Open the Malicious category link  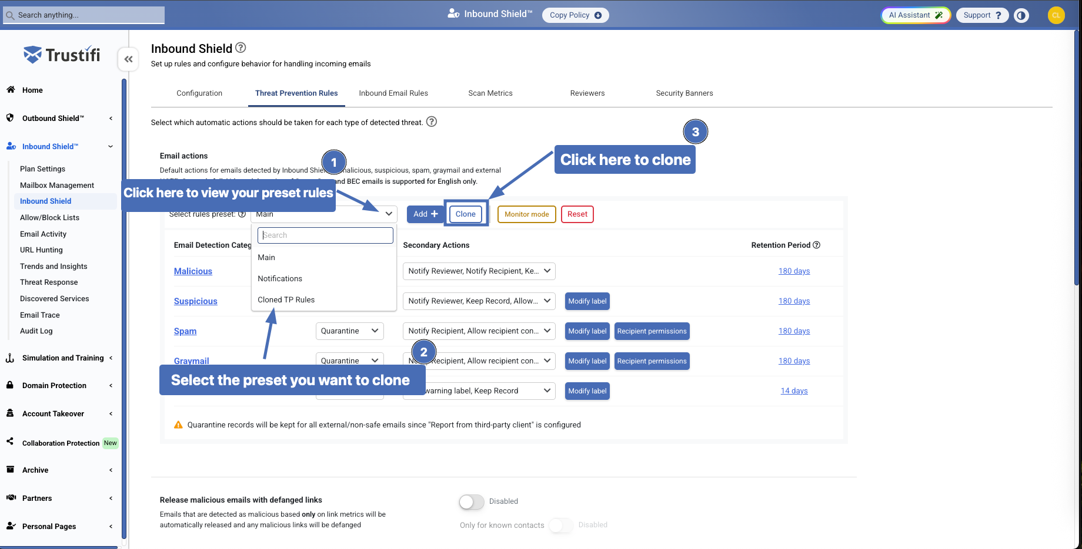[193, 271]
